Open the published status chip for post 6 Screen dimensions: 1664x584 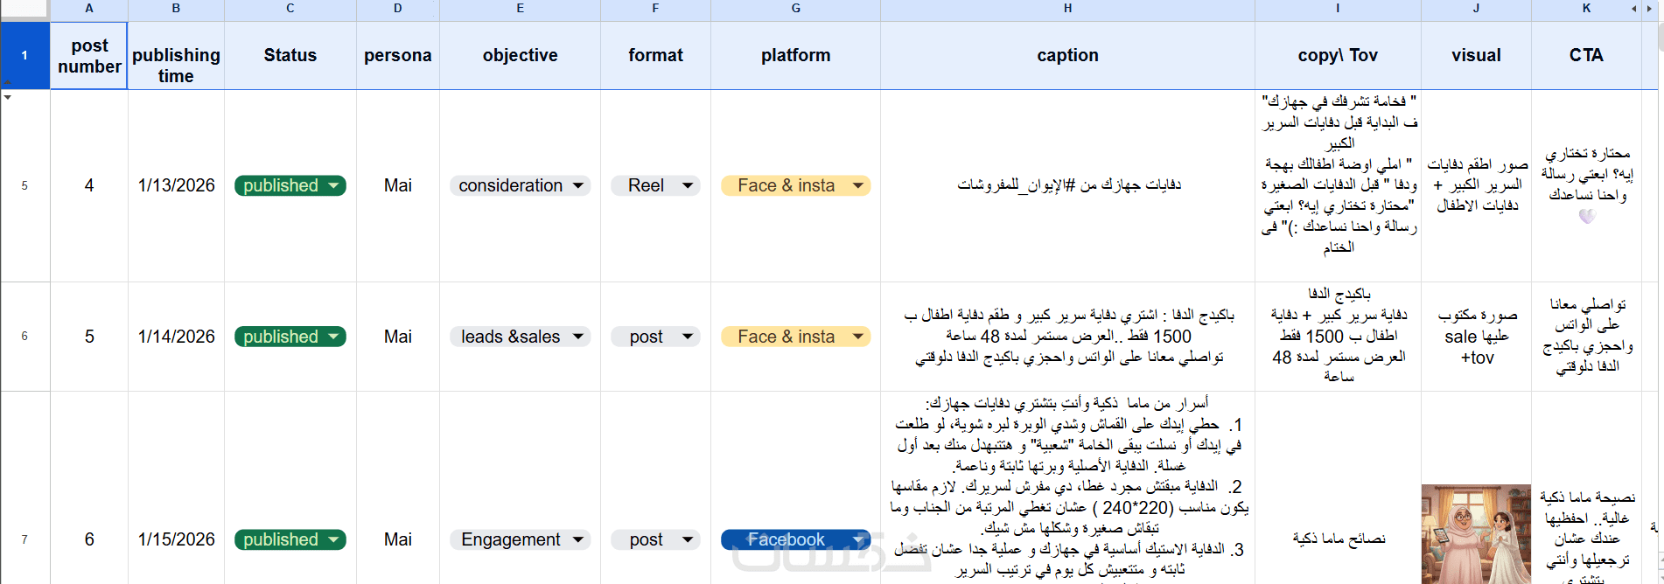[x=333, y=540]
